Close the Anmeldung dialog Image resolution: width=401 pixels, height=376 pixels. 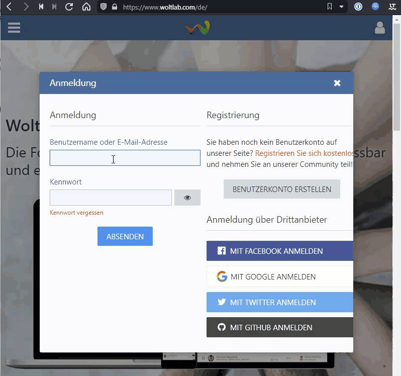pyautogui.click(x=337, y=83)
